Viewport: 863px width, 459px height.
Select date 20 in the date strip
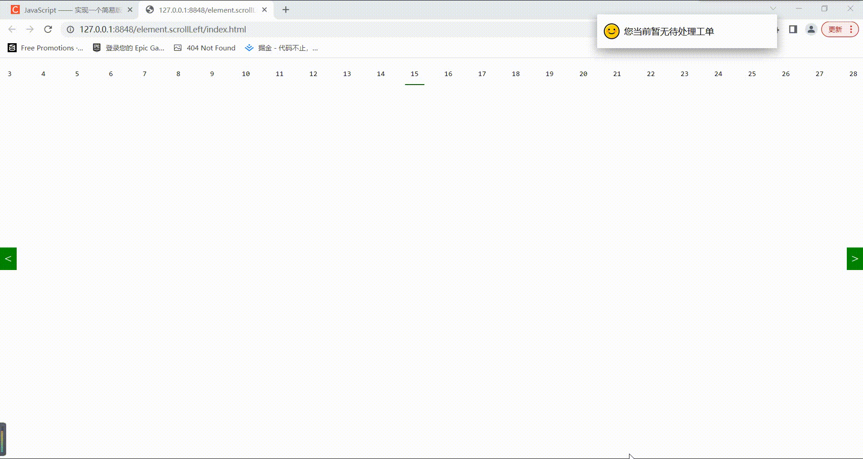point(583,74)
